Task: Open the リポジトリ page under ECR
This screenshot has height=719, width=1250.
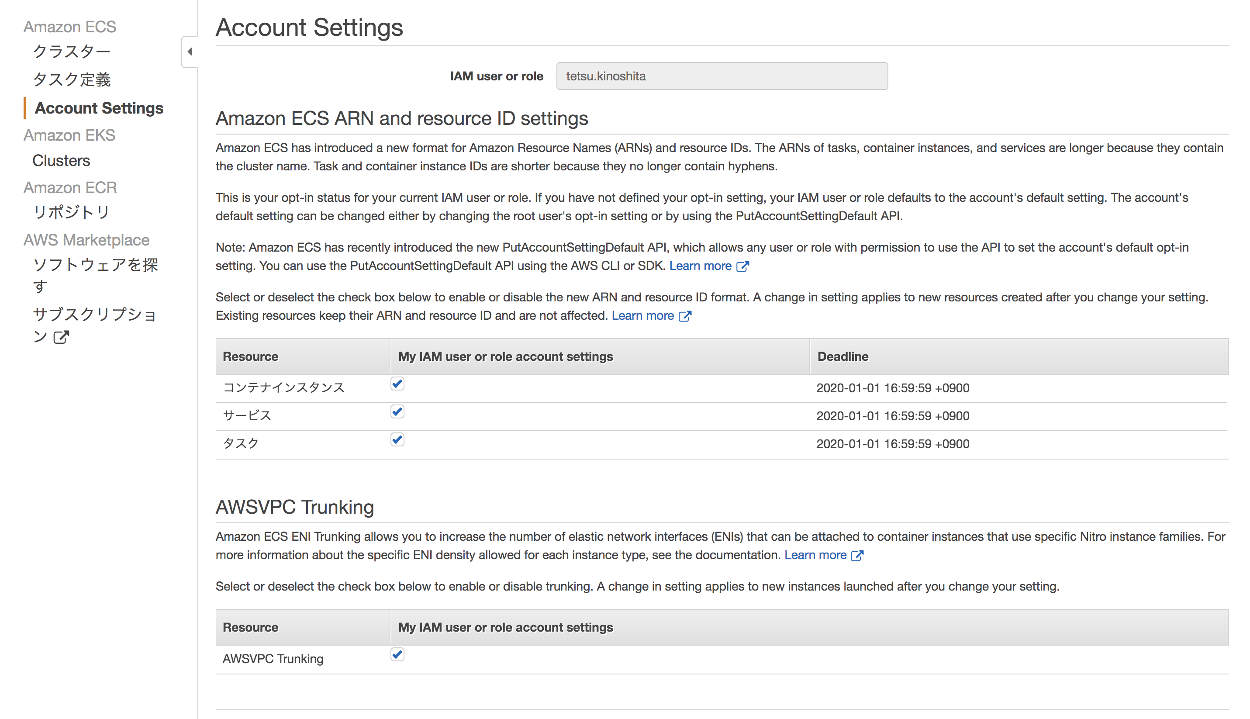Action: pyautogui.click(x=72, y=212)
